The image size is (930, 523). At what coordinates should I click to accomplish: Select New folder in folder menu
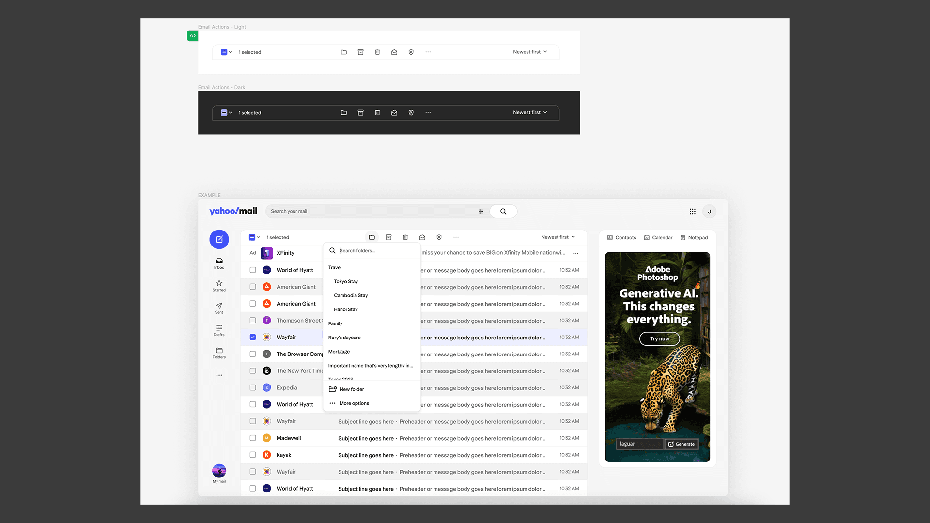point(352,389)
